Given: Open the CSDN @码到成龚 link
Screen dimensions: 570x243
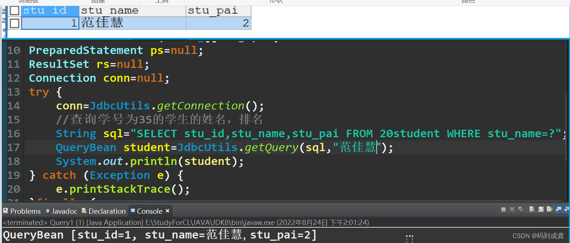Looking at the screenshot, I should (x=538, y=235).
